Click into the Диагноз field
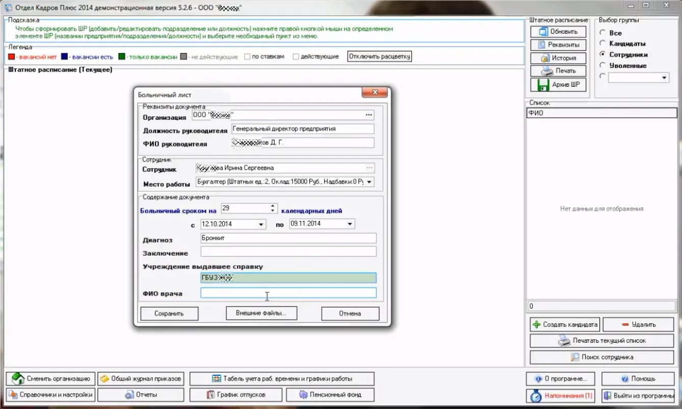This screenshot has height=409, width=682. click(288, 238)
